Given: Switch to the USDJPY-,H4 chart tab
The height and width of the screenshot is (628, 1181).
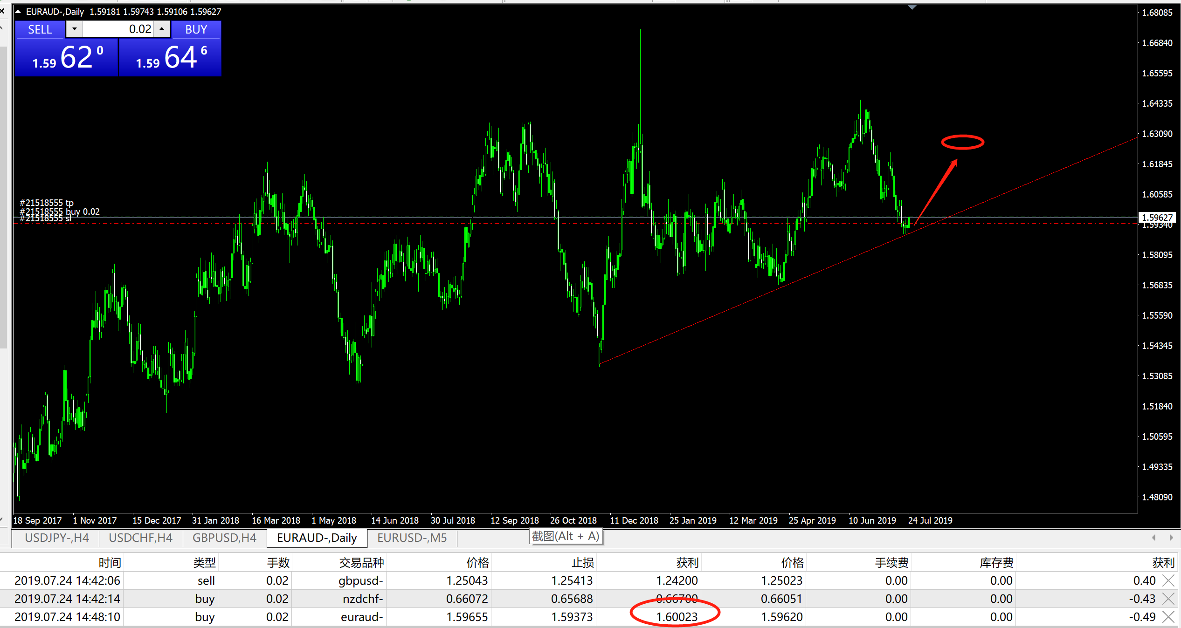Looking at the screenshot, I should pos(57,538).
